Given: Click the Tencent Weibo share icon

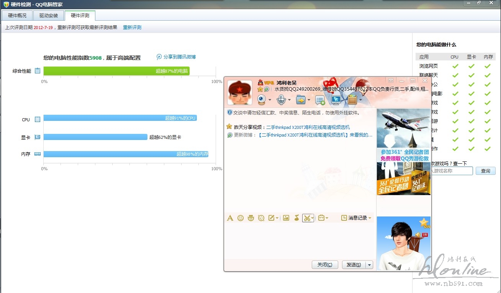Looking at the screenshot, I should 159,57.
